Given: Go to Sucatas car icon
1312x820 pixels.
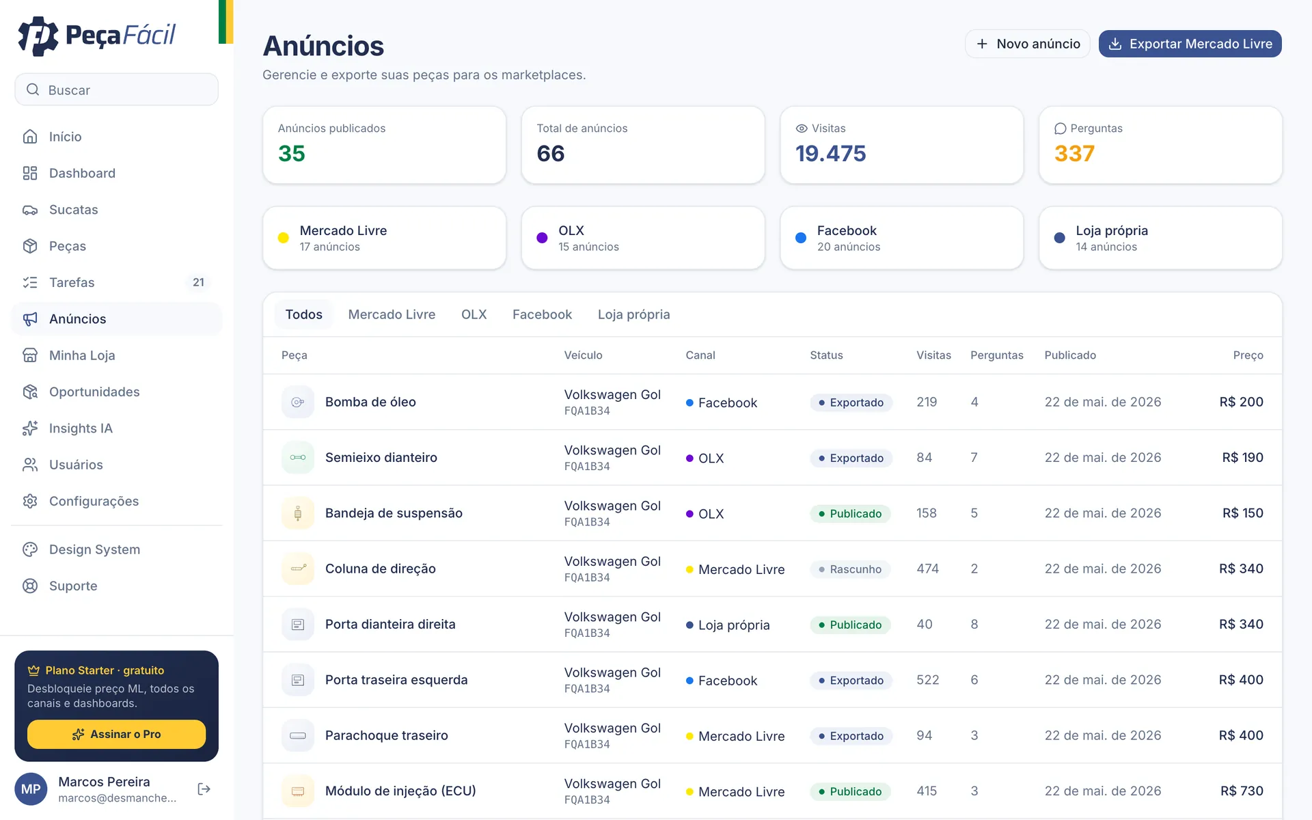Looking at the screenshot, I should point(30,210).
